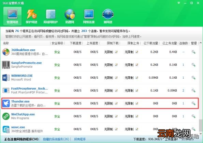Open the WINWORD.EXE name link

click(x=22, y=76)
